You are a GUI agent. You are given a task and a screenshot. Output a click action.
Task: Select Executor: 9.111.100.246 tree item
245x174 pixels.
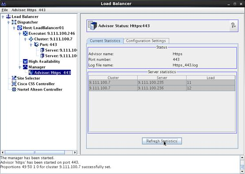(x=52, y=34)
